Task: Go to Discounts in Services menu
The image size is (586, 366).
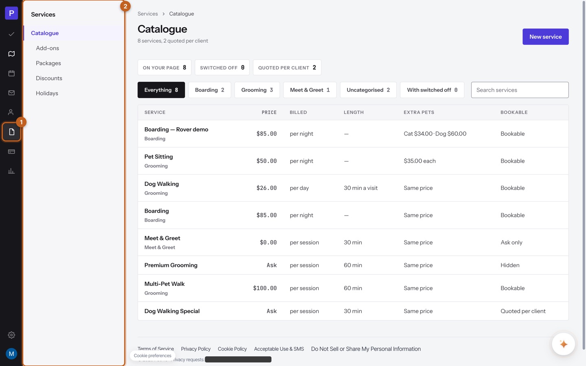Action: click(x=49, y=78)
